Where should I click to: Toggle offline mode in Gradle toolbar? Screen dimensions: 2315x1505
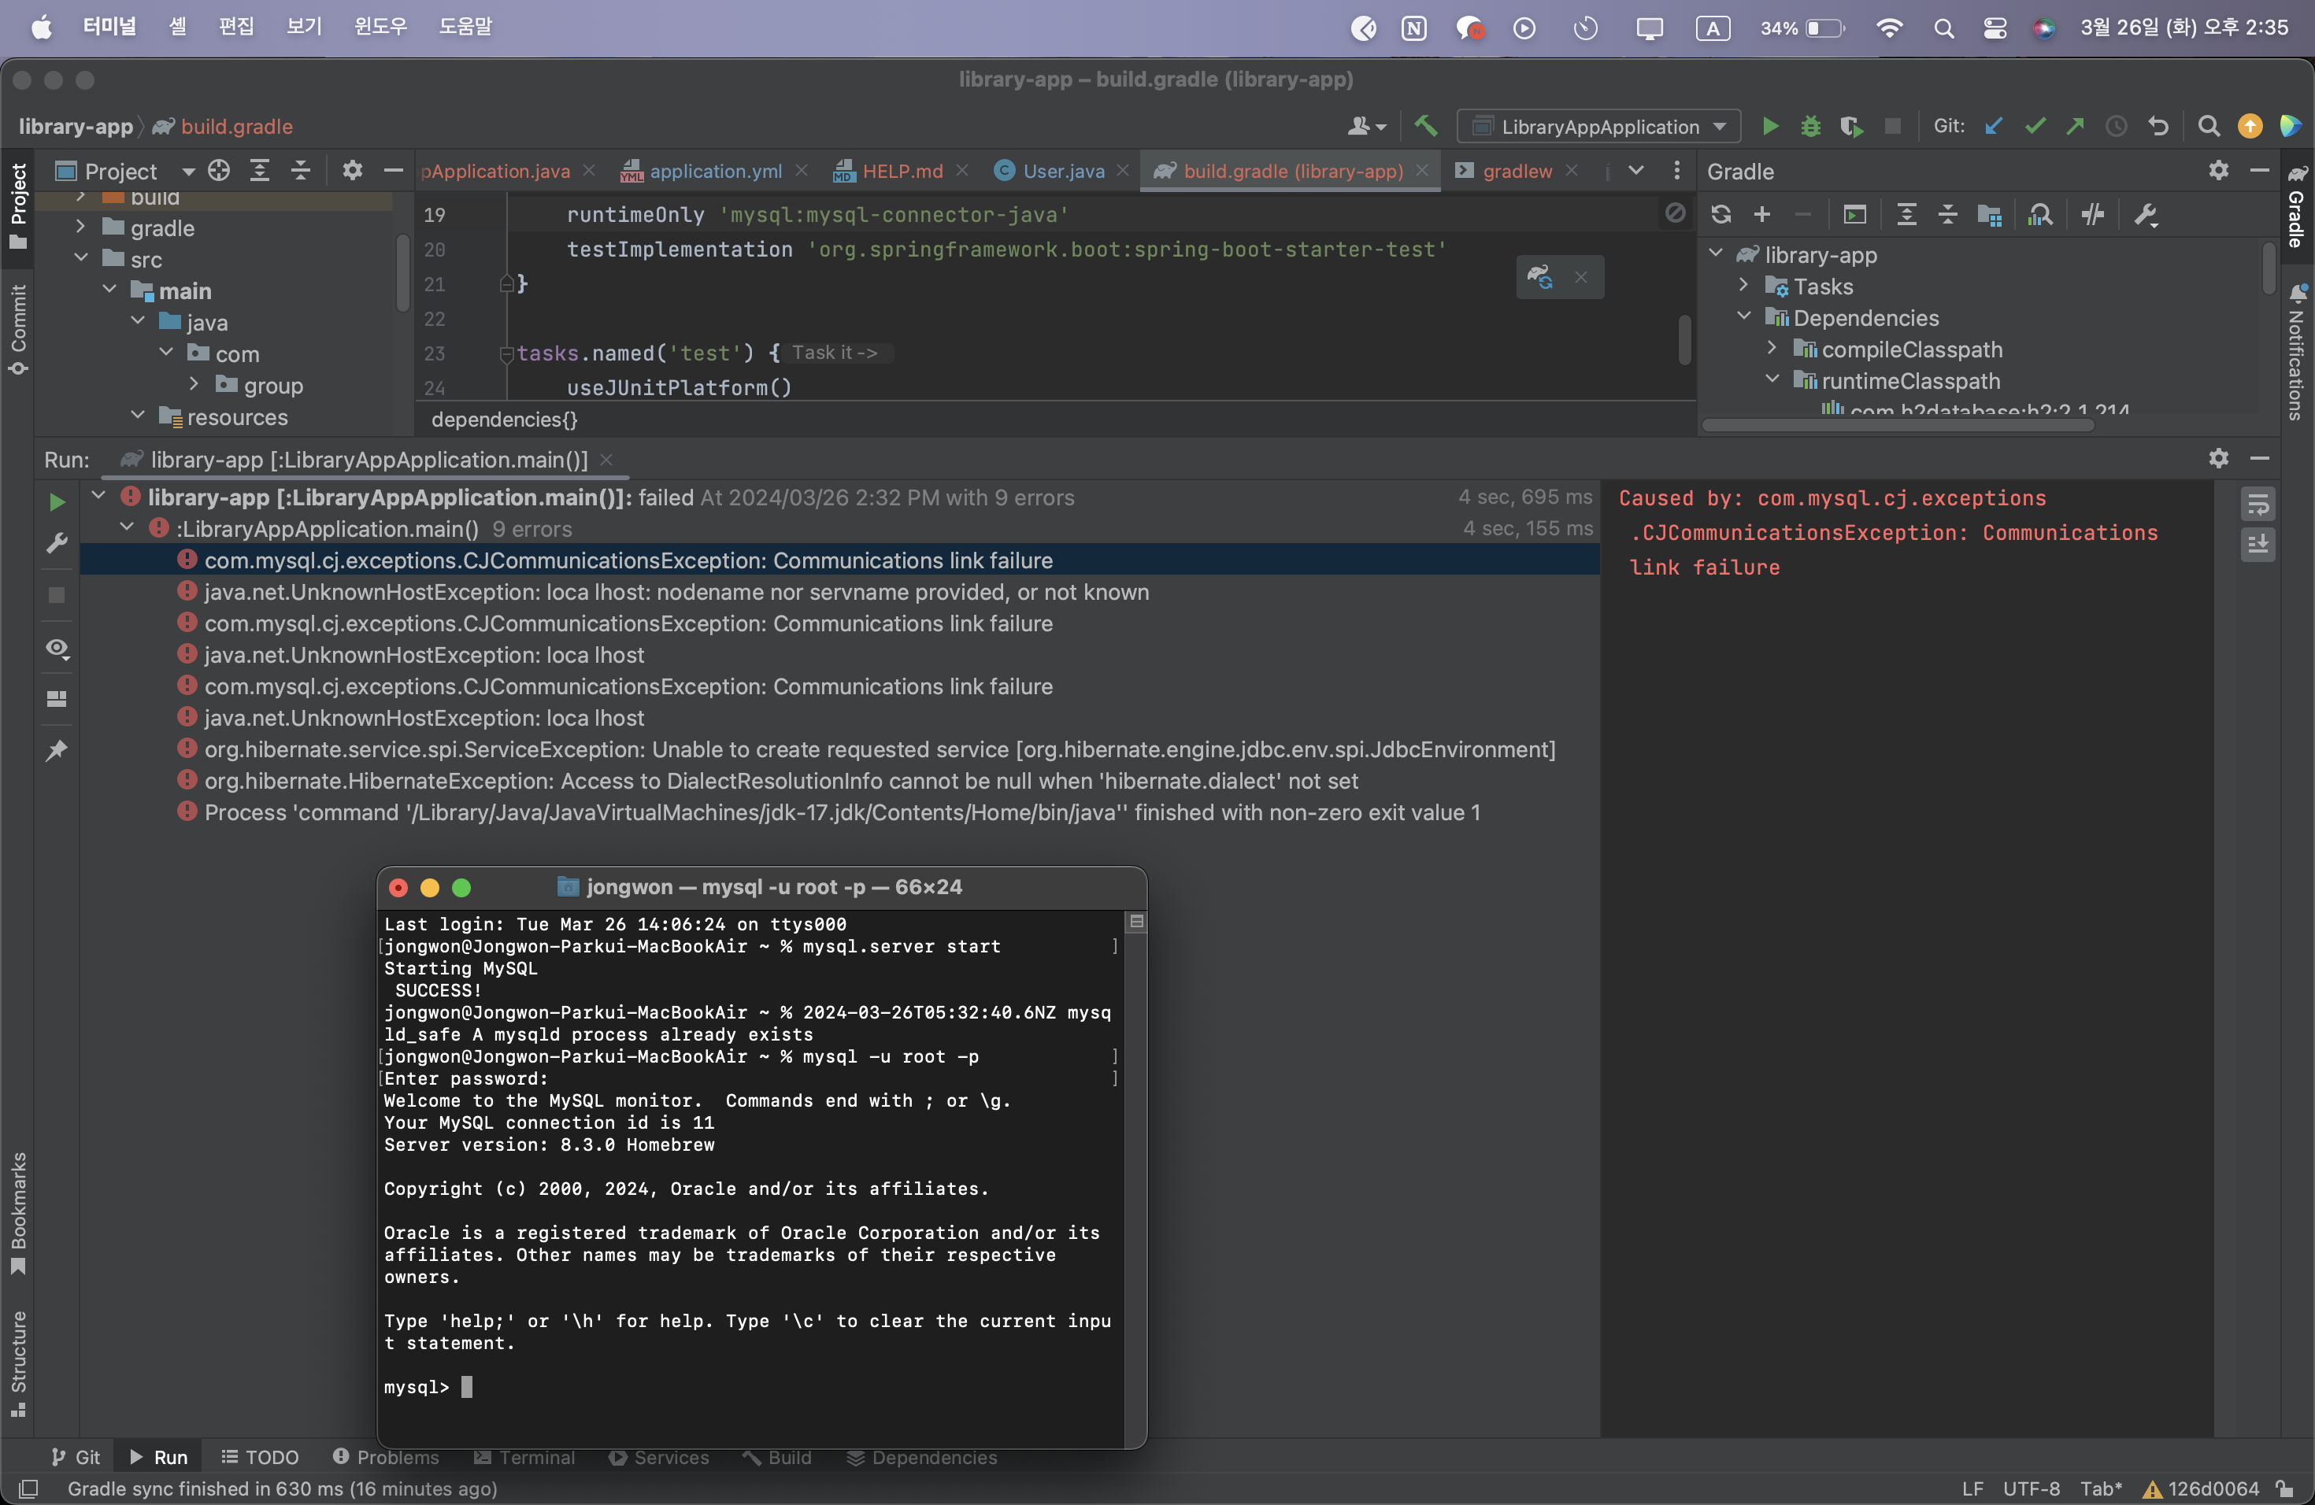tap(2093, 215)
